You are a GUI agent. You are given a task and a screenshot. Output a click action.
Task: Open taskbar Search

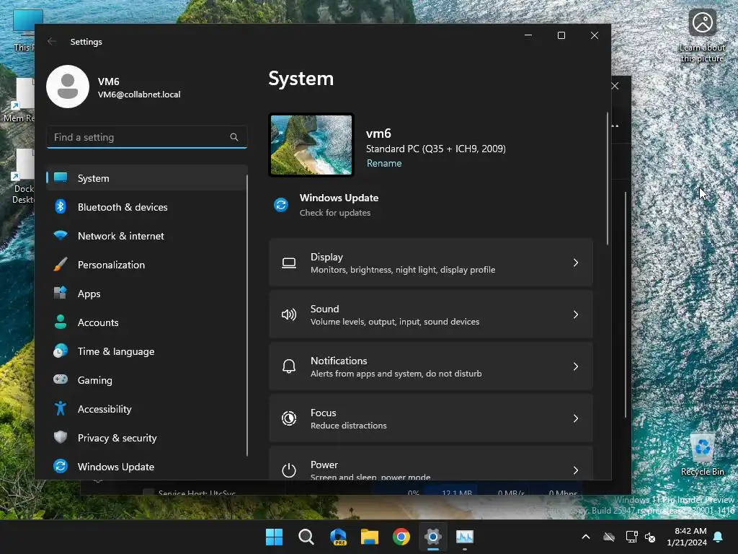click(x=306, y=537)
